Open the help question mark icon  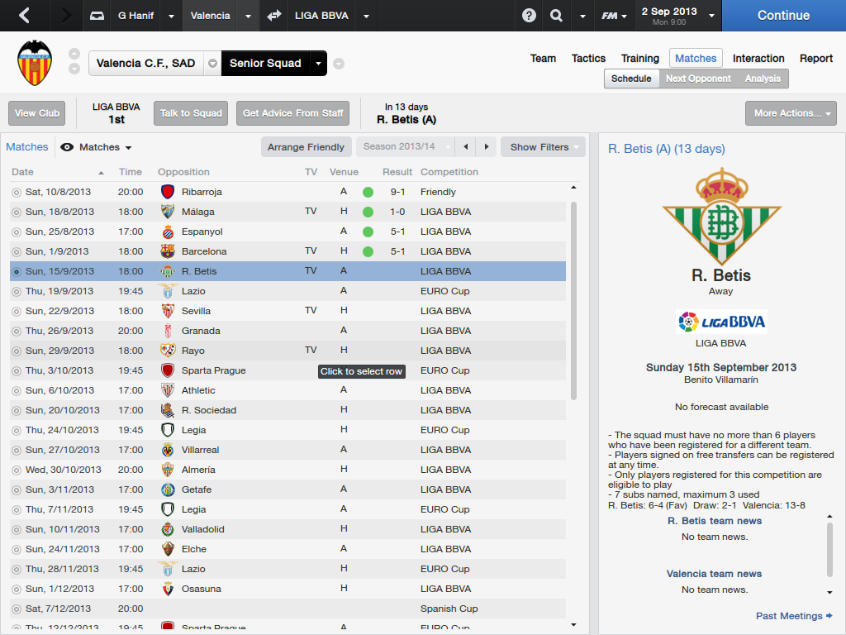[x=529, y=15]
